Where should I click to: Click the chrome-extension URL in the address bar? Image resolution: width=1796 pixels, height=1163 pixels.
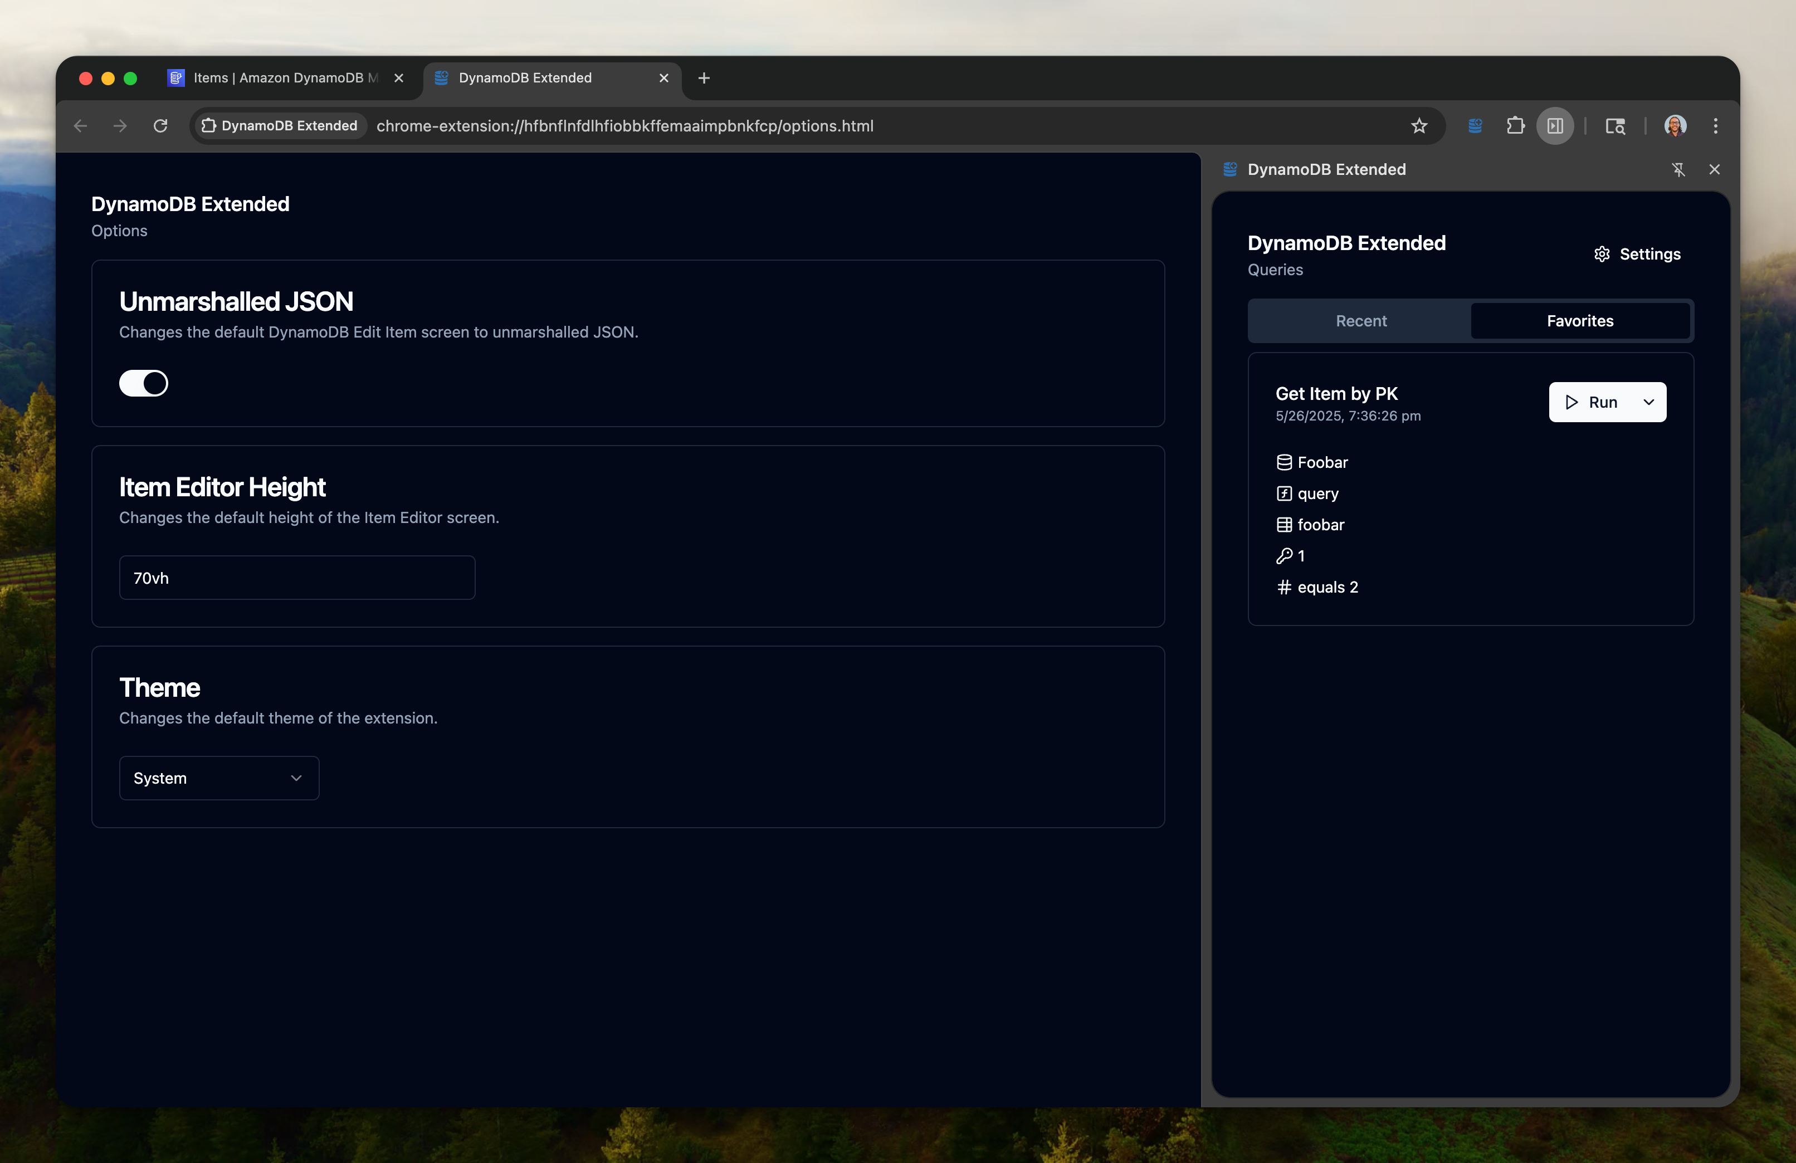pyautogui.click(x=625, y=126)
